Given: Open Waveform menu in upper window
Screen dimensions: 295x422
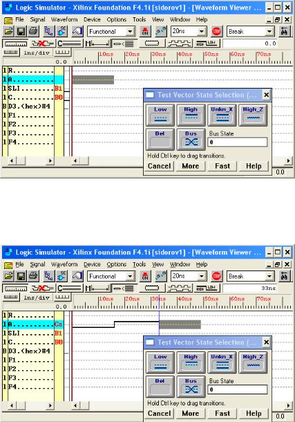Looking at the screenshot, I should [64, 19].
